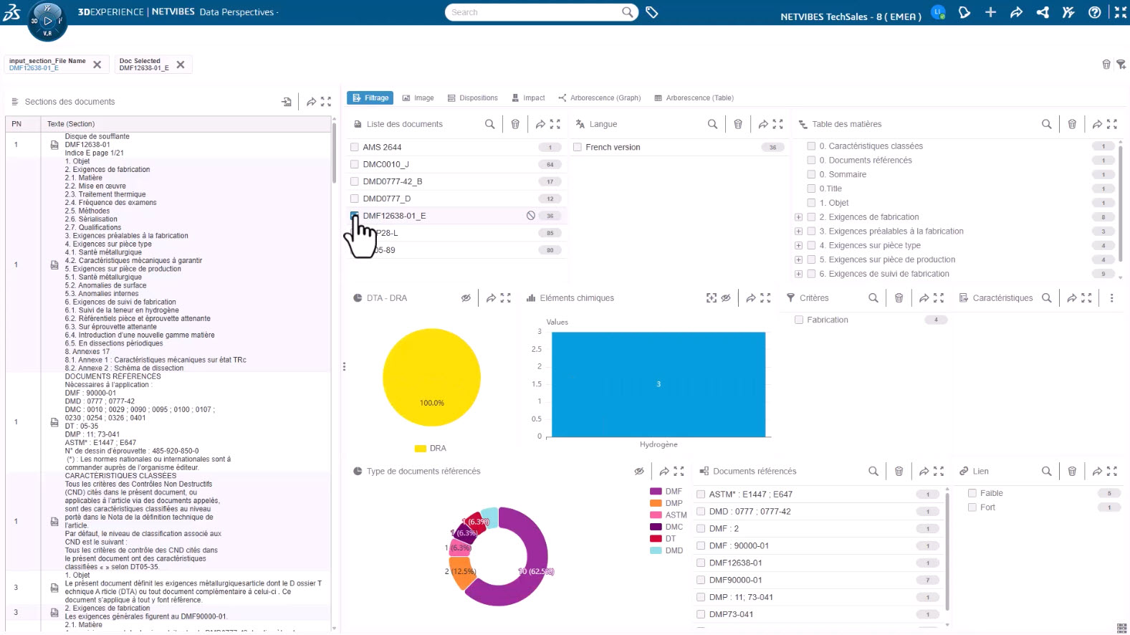Click the plus add icon in header
The width and height of the screenshot is (1130, 635).
990,12
